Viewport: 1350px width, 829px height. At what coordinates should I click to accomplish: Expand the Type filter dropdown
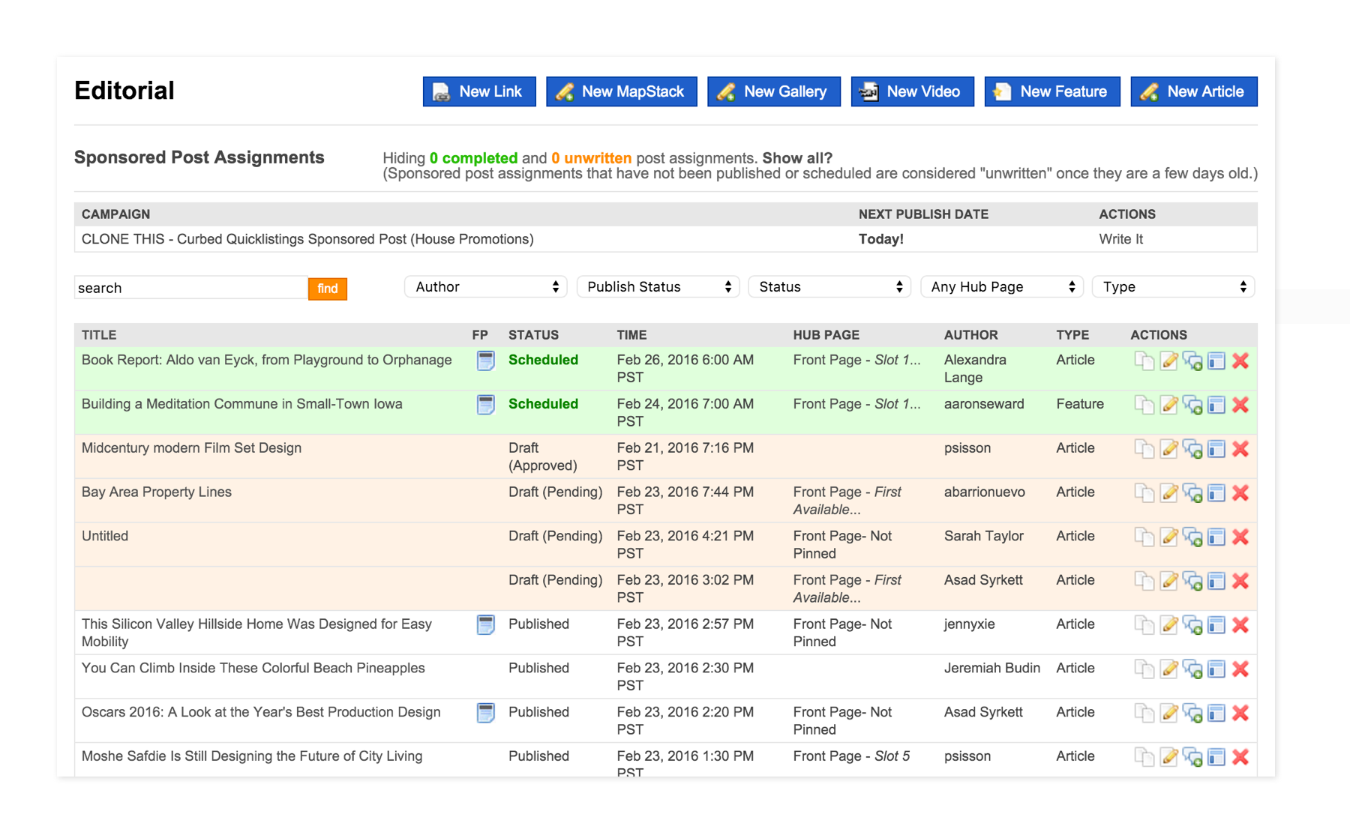(x=1173, y=287)
